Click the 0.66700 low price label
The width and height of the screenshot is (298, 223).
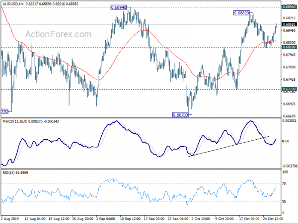click(180, 115)
